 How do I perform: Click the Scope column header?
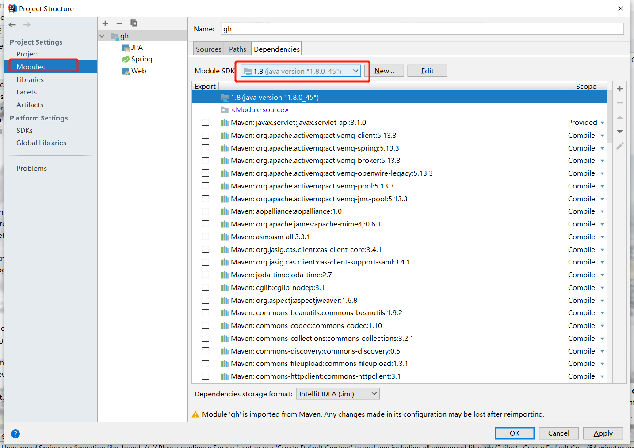(586, 86)
